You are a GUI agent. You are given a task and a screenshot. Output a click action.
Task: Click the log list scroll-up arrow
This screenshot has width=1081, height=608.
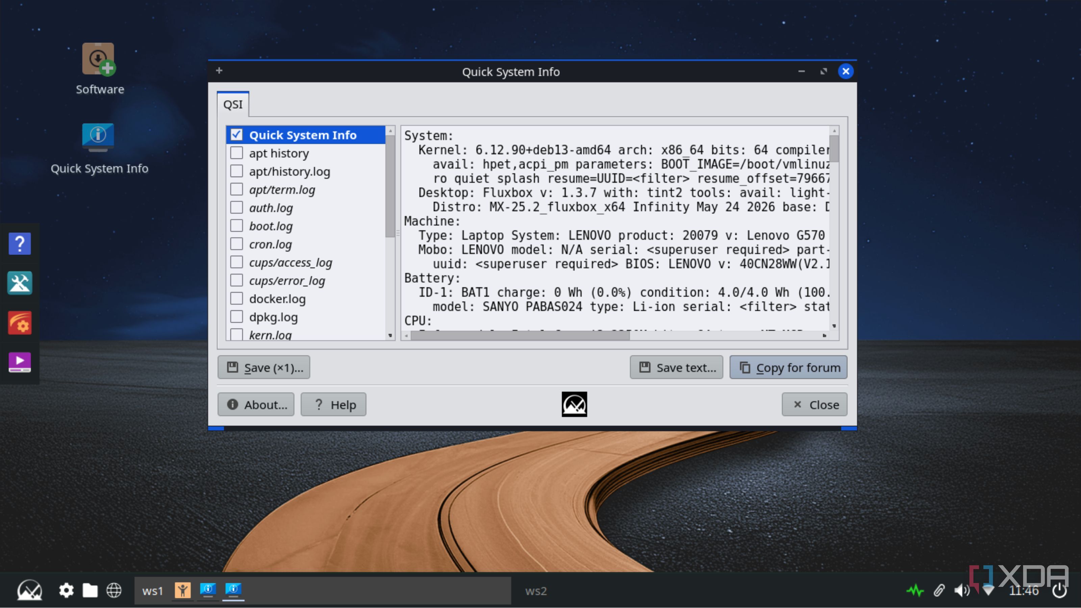click(x=390, y=131)
